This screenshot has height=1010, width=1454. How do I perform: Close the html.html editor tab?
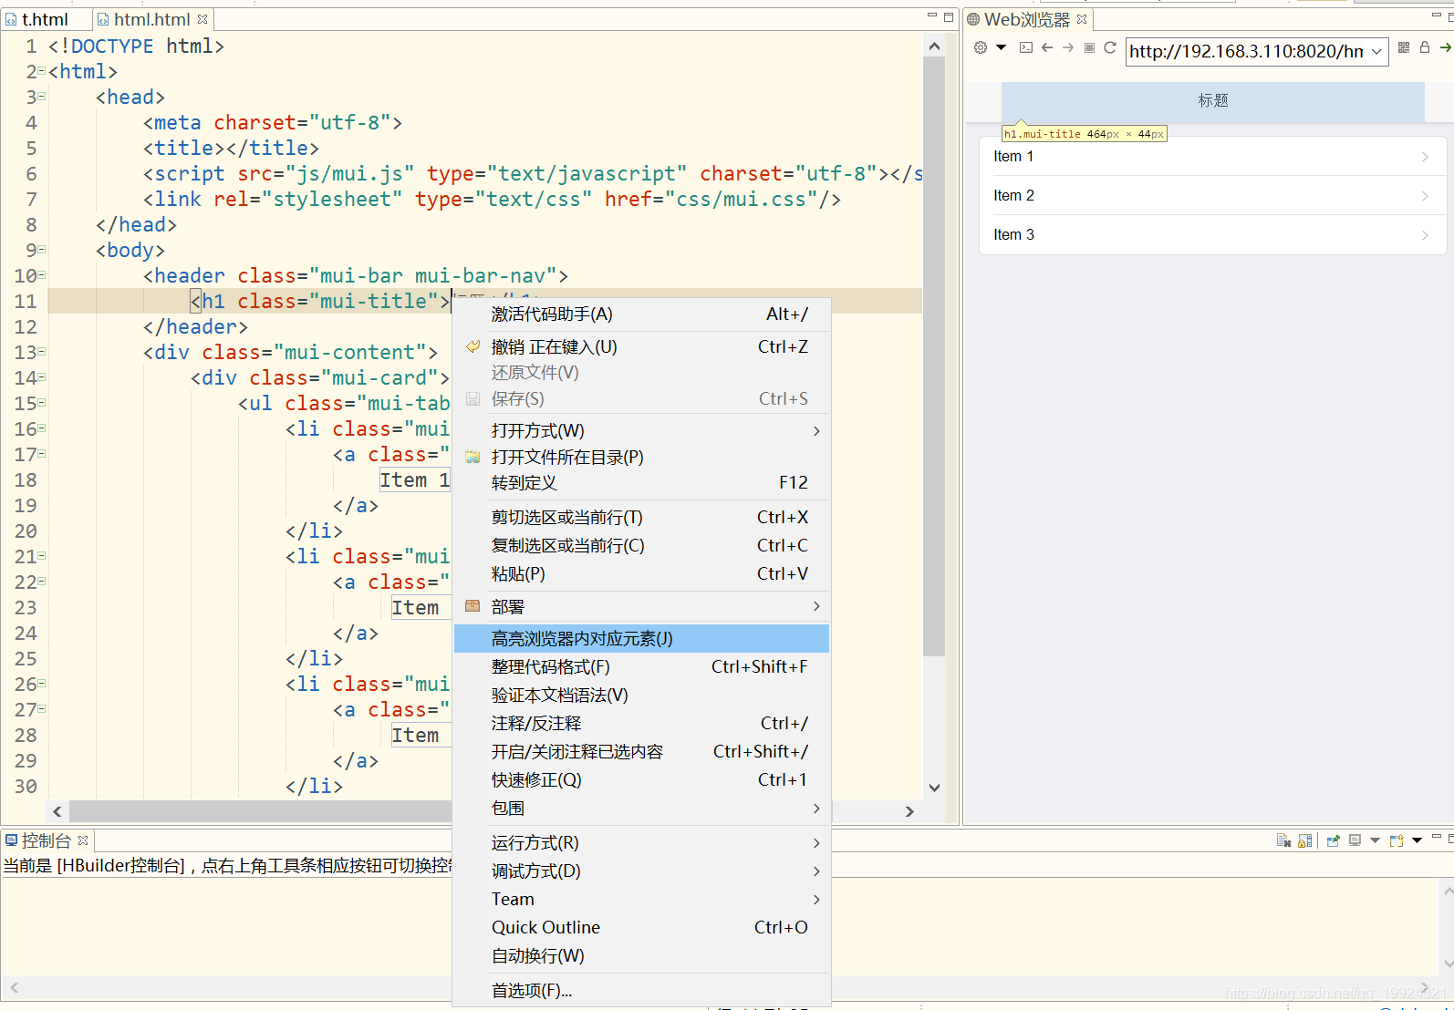pos(203,19)
